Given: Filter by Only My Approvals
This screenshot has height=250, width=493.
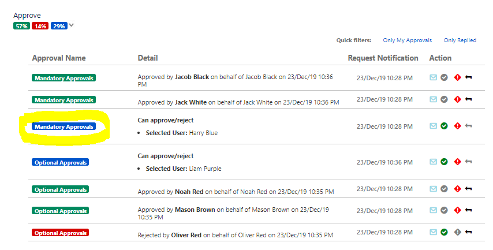Looking at the screenshot, I should [407, 40].
